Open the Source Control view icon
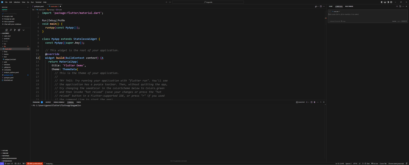The image size is (409, 165). tap(15, 30)
